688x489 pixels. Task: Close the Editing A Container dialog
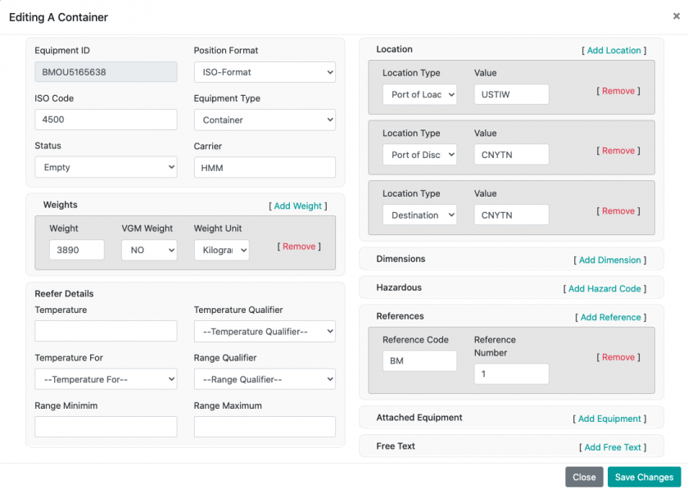[583, 477]
